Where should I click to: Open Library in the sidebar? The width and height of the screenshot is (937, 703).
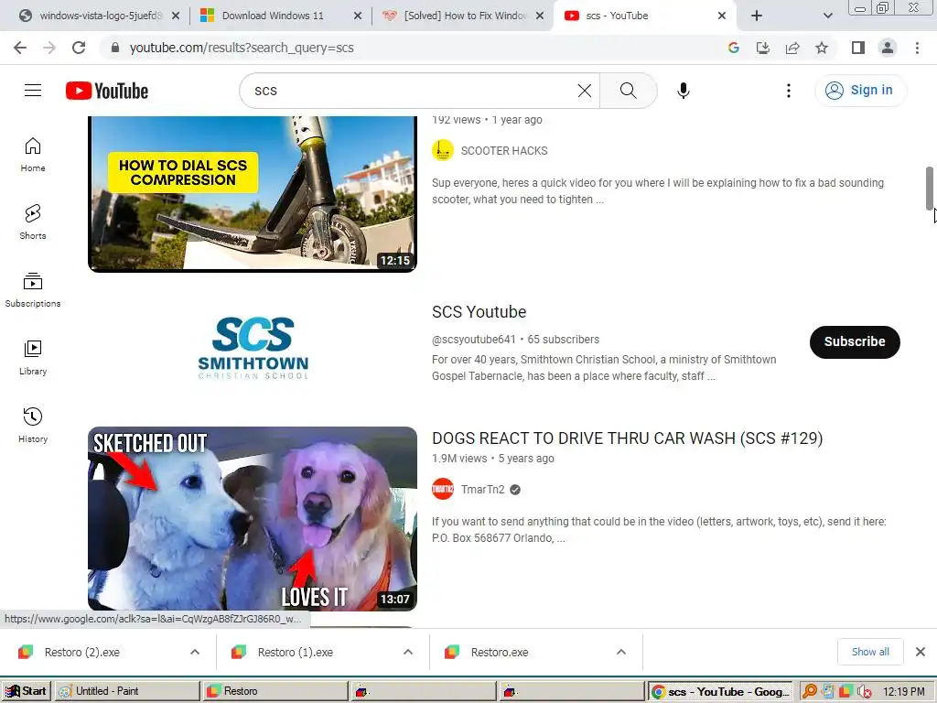[x=33, y=358]
